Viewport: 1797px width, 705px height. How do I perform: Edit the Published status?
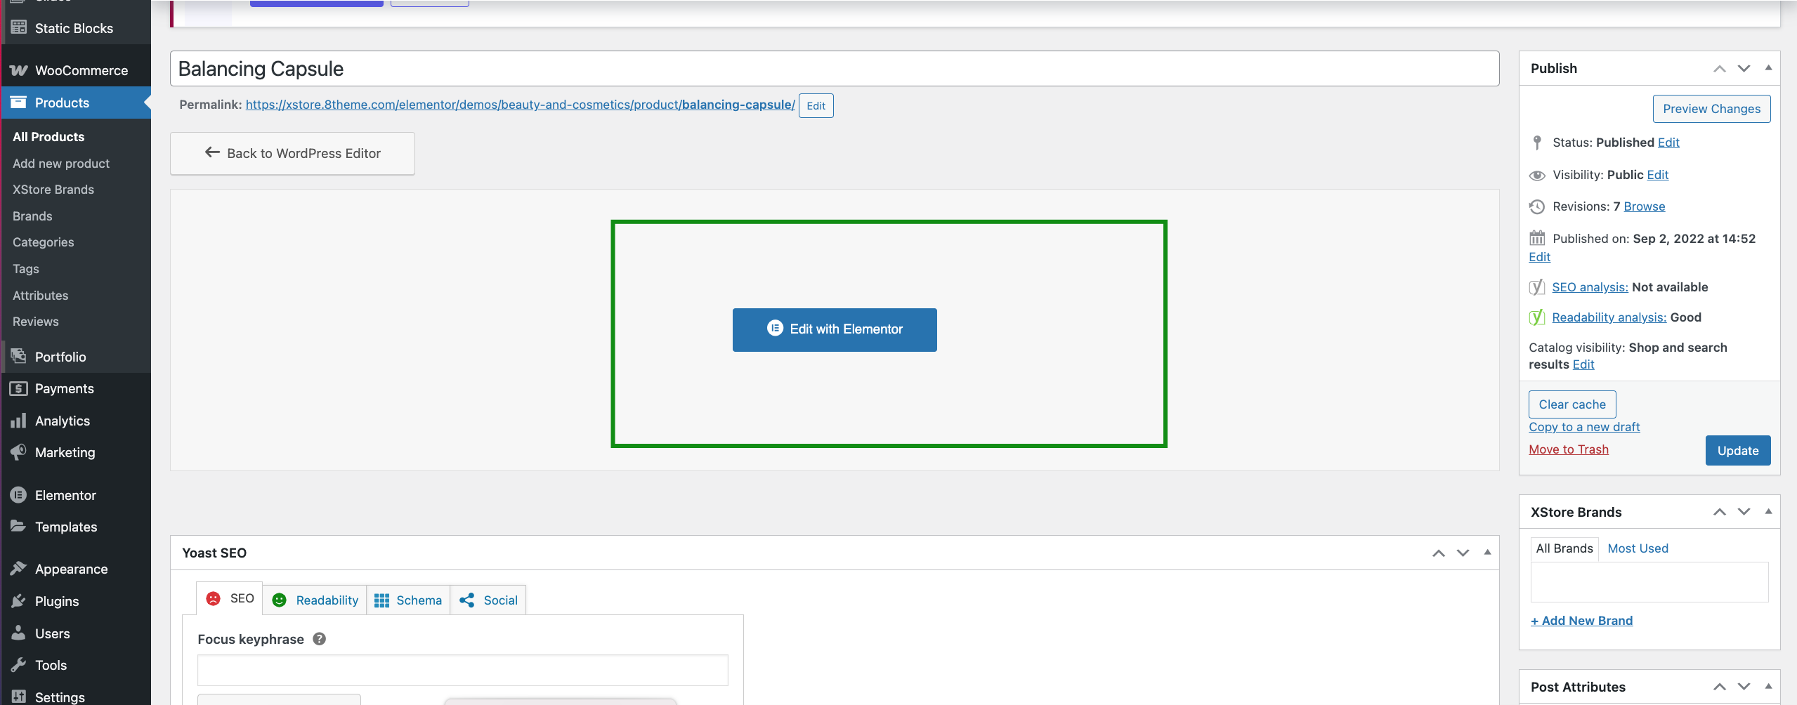coord(1668,143)
